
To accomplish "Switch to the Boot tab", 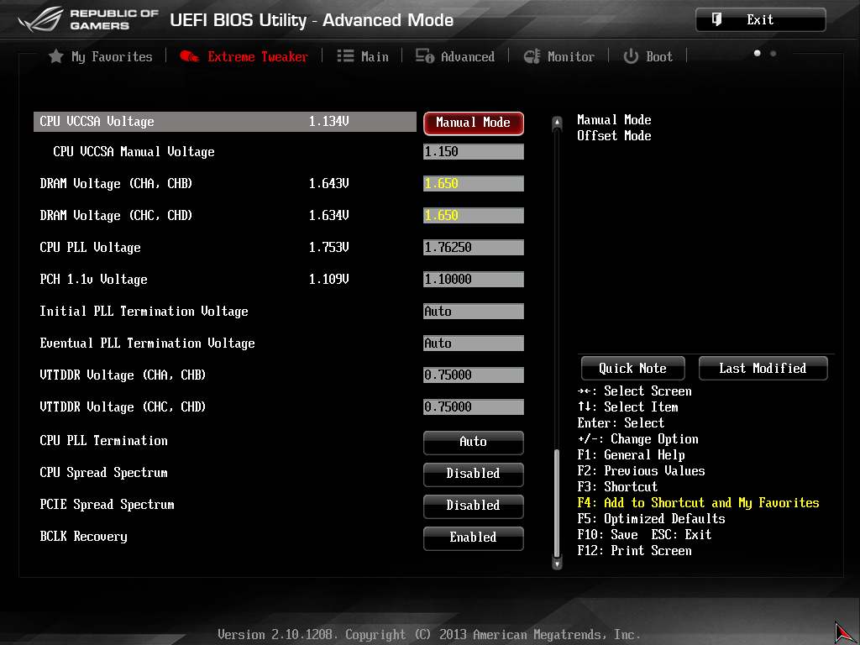I will click(x=648, y=56).
